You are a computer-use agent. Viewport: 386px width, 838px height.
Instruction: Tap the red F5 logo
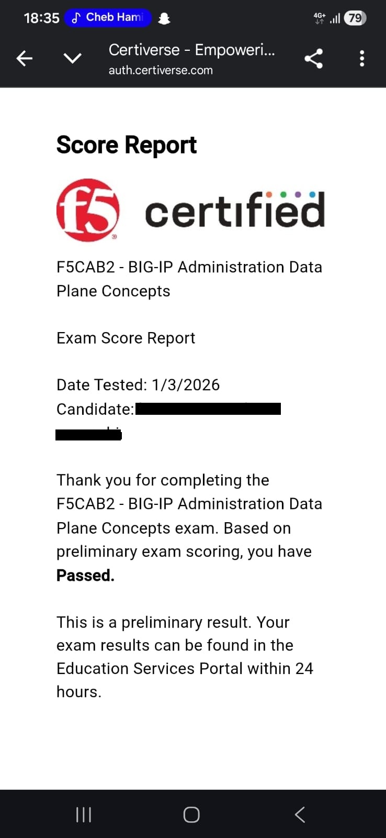click(88, 210)
